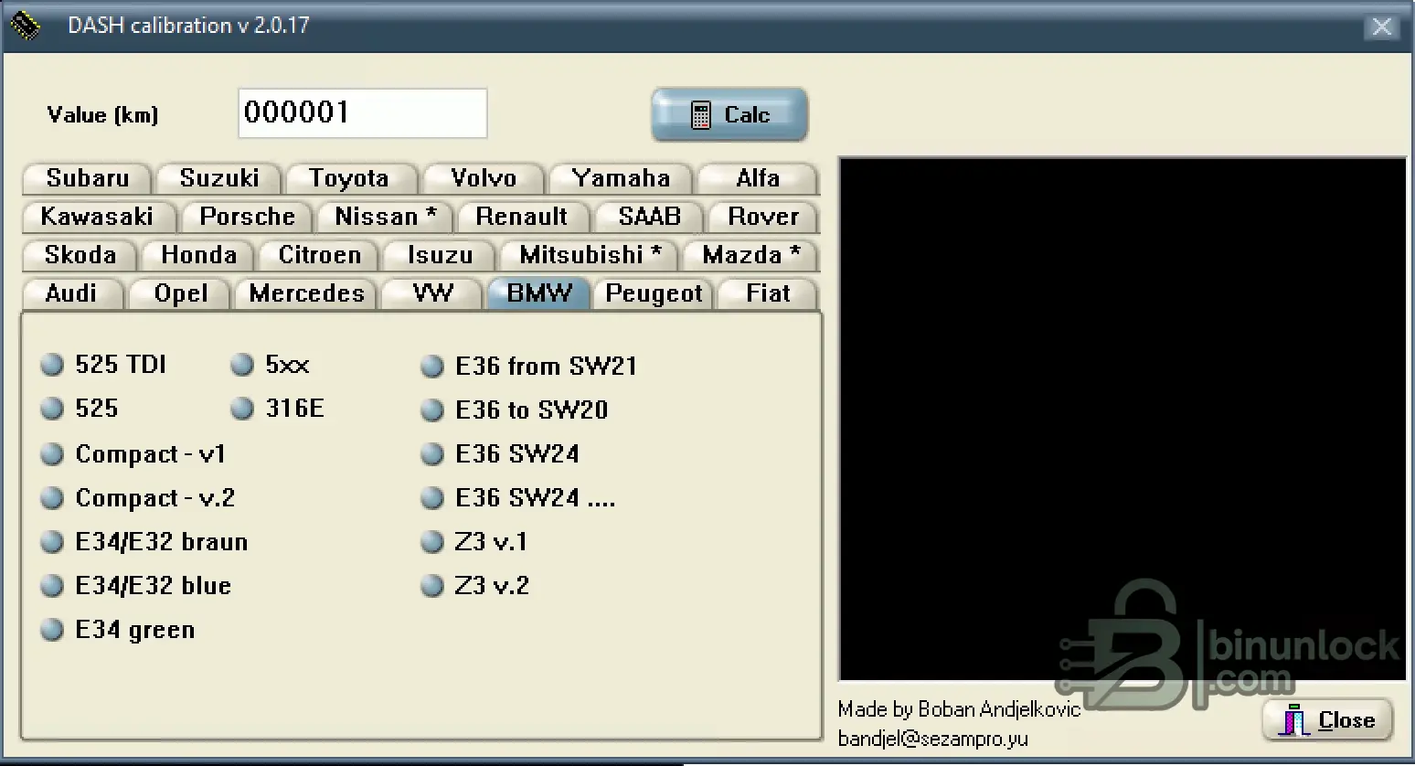
Task: Click the bandjel@sezampro.yu email text
Action: (933, 739)
